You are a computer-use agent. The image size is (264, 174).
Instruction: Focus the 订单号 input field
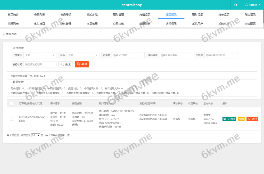point(128,55)
